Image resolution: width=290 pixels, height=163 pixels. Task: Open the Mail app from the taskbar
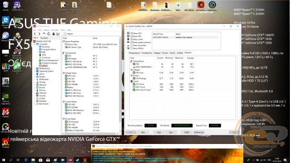[x=48, y=160]
